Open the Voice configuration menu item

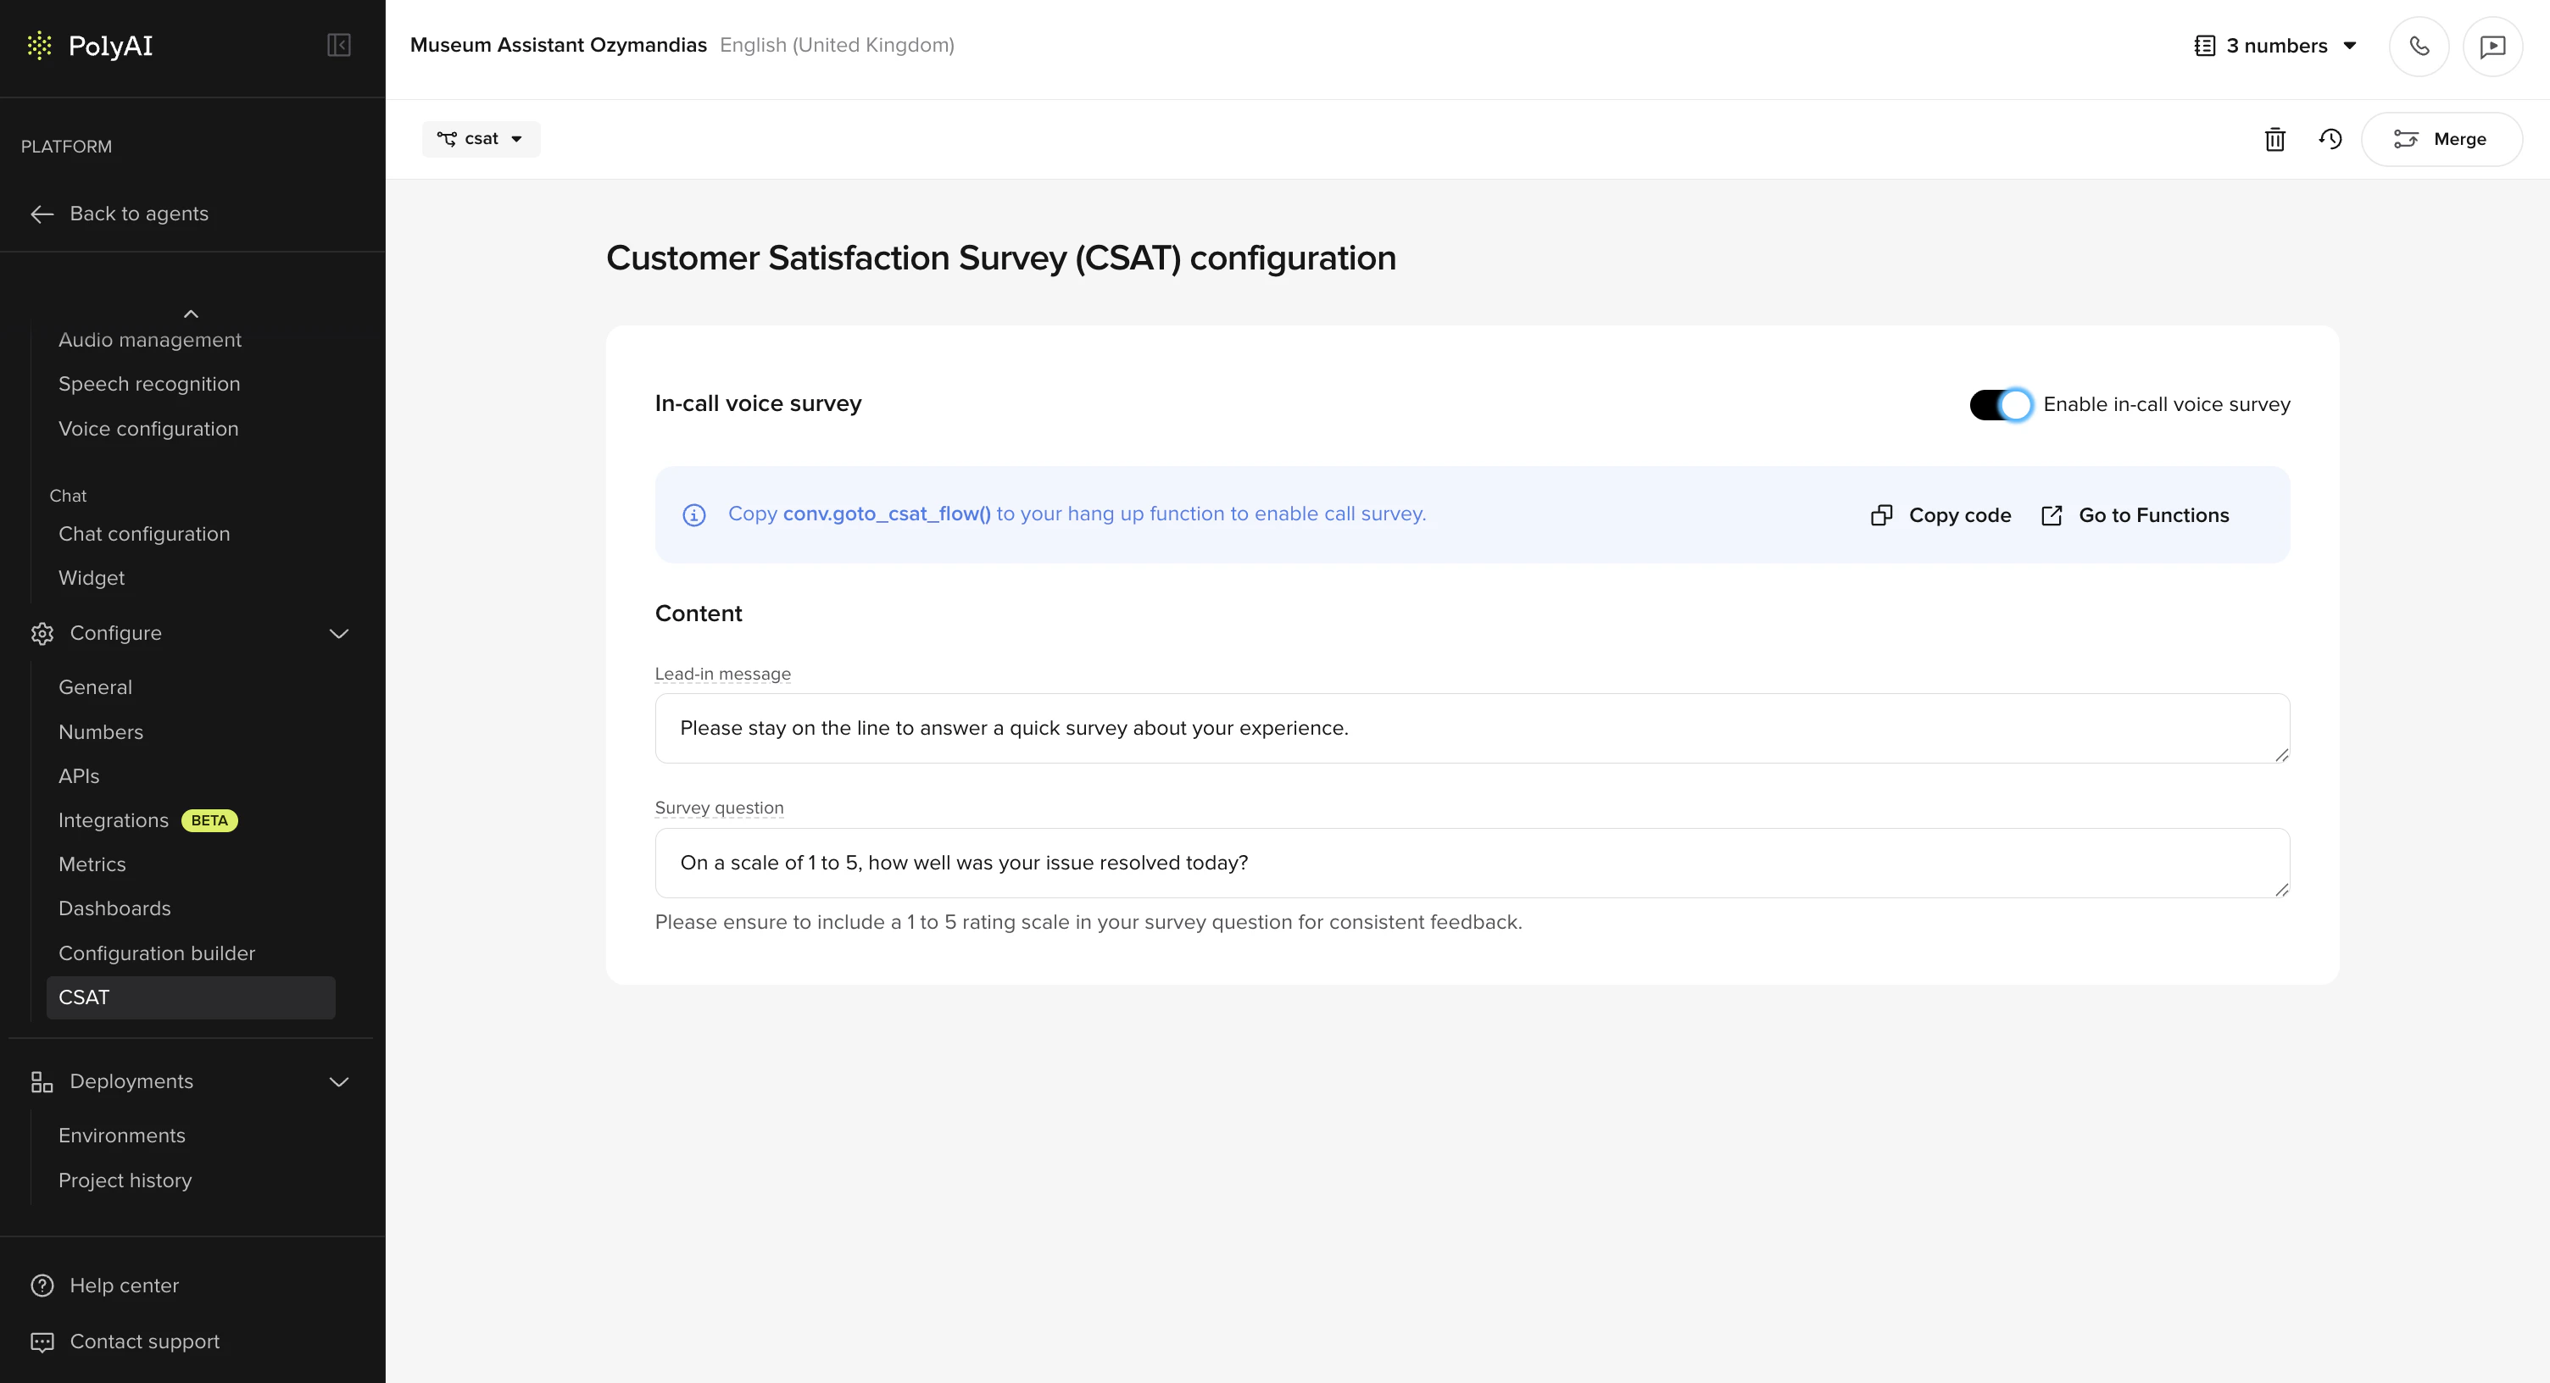pyautogui.click(x=148, y=430)
